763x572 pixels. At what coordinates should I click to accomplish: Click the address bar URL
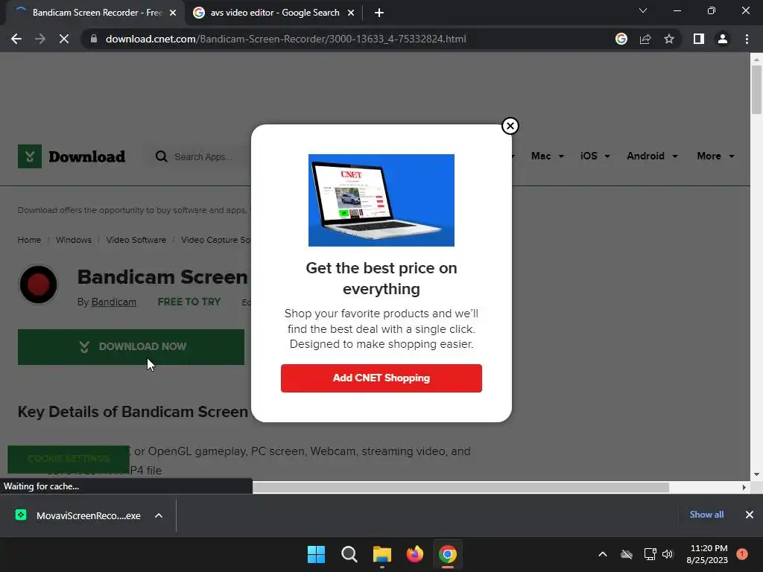(285, 39)
